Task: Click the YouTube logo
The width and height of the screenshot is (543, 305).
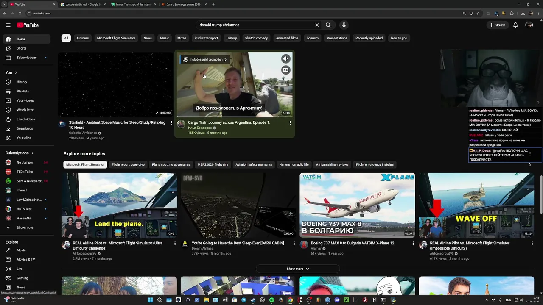Action: pyautogui.click(x=28, y=25)
